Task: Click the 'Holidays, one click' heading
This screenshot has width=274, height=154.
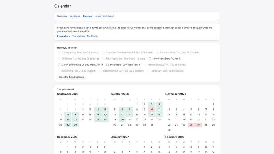Action: pos(67,48)
